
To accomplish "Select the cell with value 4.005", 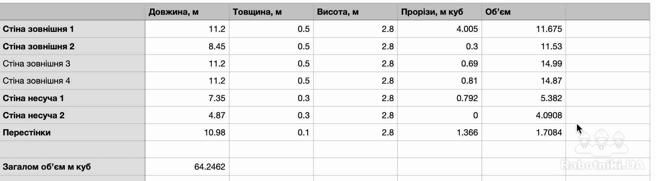I will (440, 29).
